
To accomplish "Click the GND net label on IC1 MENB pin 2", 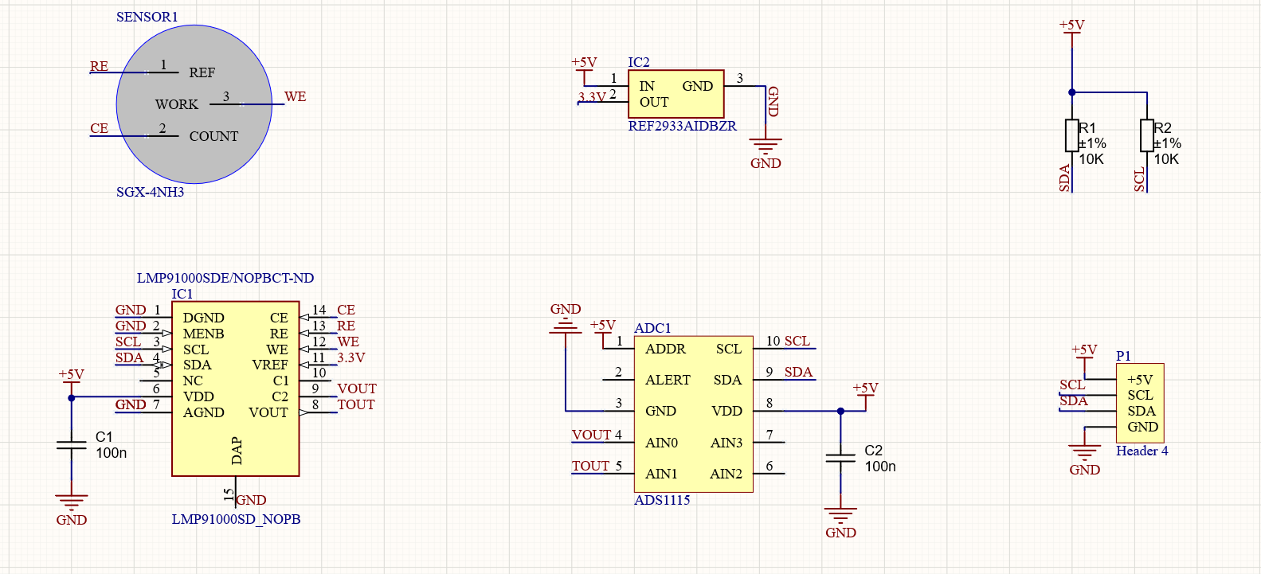I will click(x=131, y=326).
